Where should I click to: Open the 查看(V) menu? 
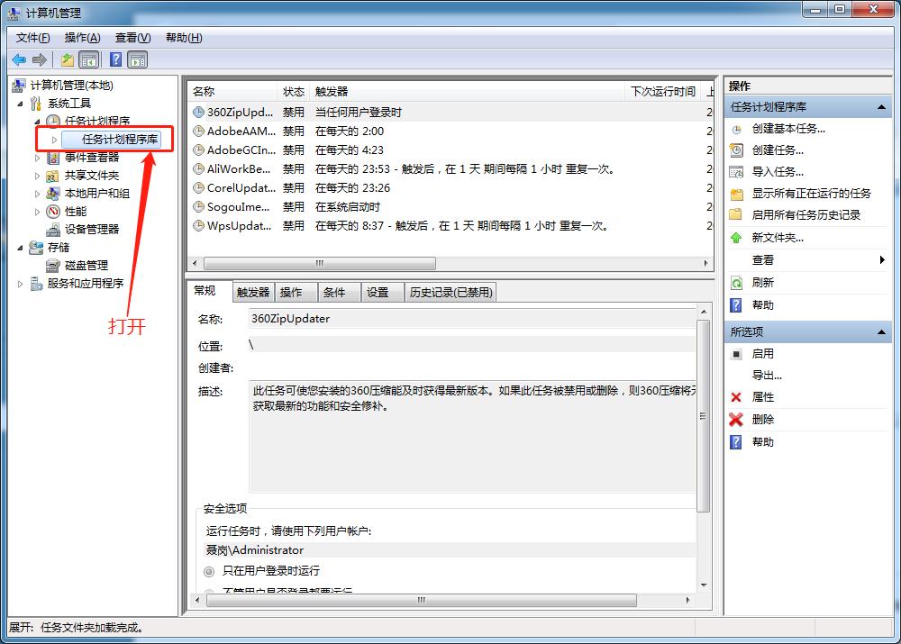(132, 38)
